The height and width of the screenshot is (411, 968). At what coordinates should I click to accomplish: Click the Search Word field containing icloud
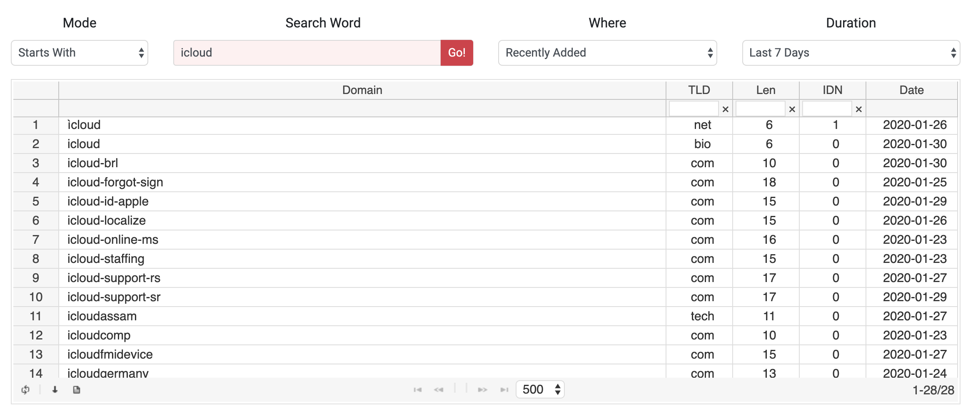point(307,53)
